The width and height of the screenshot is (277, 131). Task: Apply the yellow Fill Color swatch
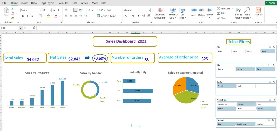click(x=48, y=16)
